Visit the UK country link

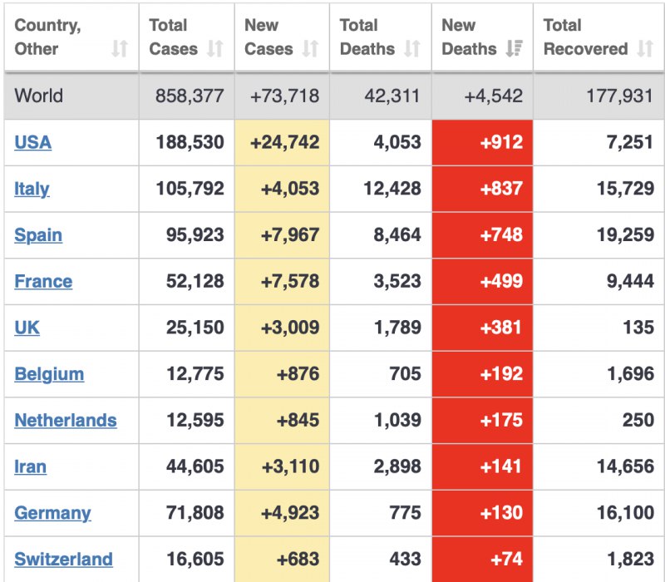(x=27, y=328)
